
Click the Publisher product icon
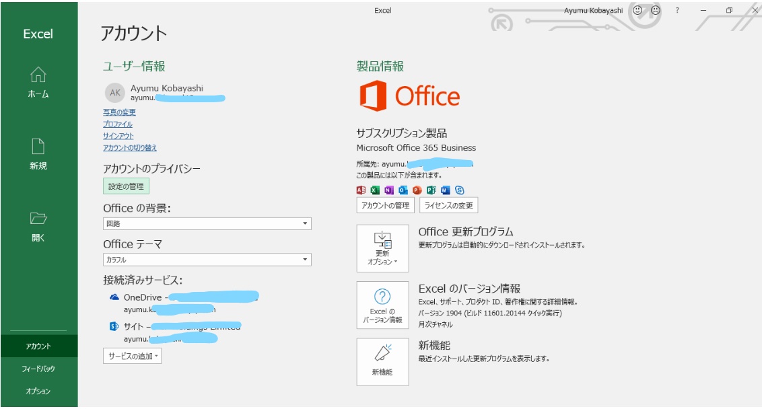tap(431, 190)
